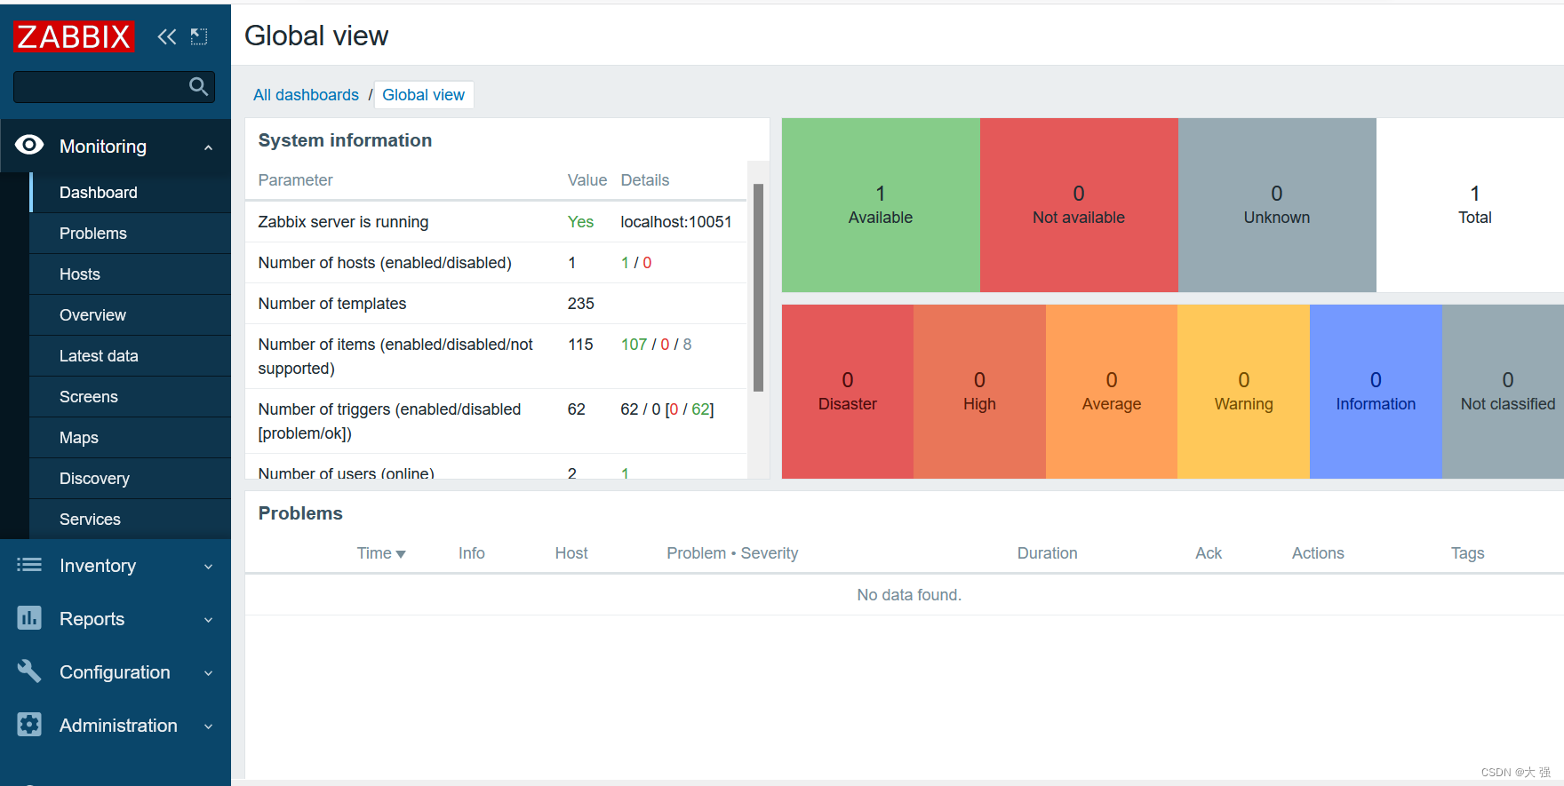Click the Host column header
Screen dimensions: 1564x786
click(x=571, y=553)
